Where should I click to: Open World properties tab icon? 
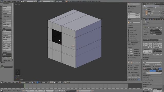coord(152,19)
